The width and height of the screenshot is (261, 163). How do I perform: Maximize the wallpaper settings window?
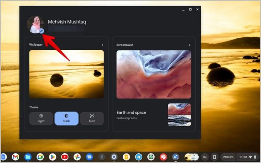click(190, 10)
